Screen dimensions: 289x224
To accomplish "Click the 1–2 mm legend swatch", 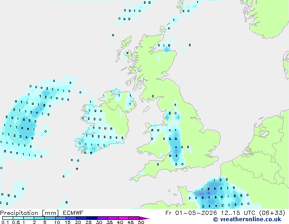I will [29, 218].
